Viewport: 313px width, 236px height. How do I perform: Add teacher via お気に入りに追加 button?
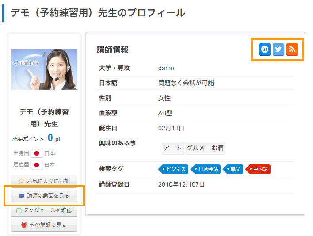[x=44, y=181]
